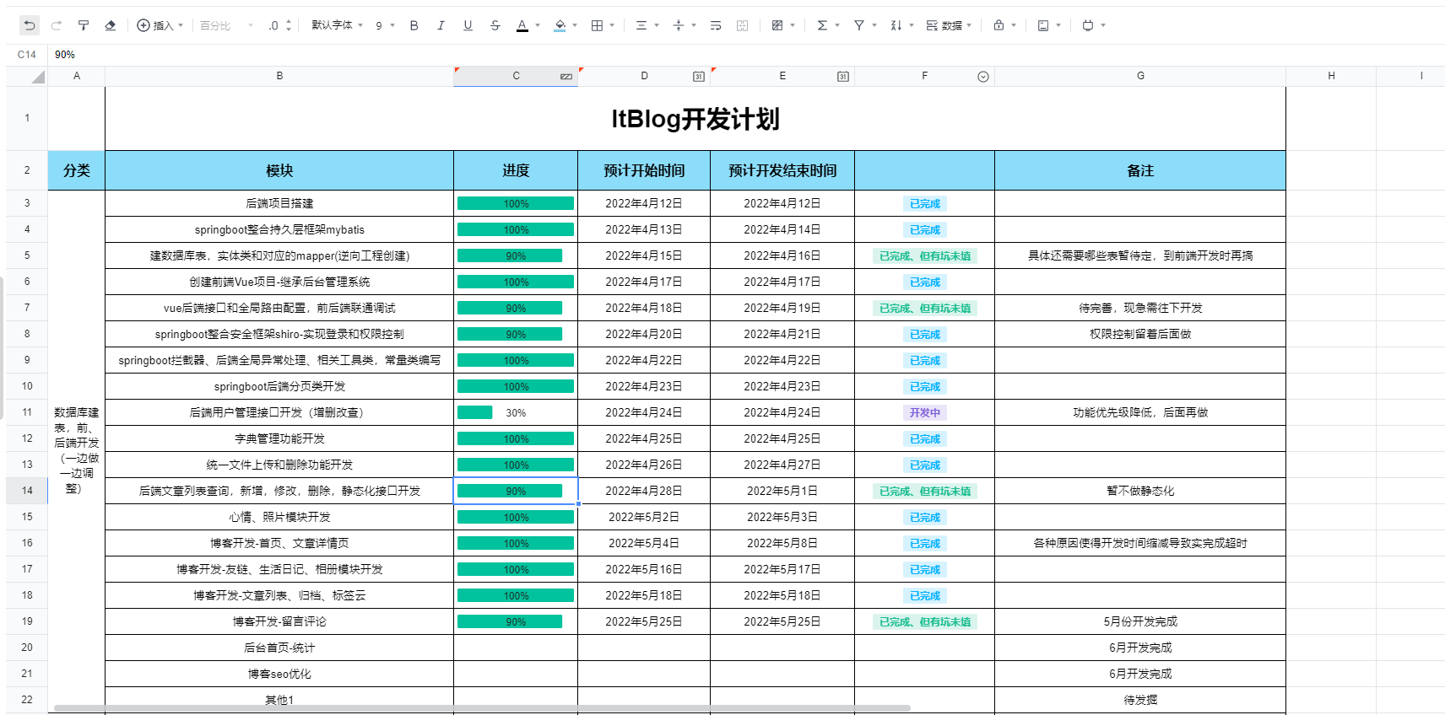
Task: Toggle text wrapping
Action: [716, 25]
